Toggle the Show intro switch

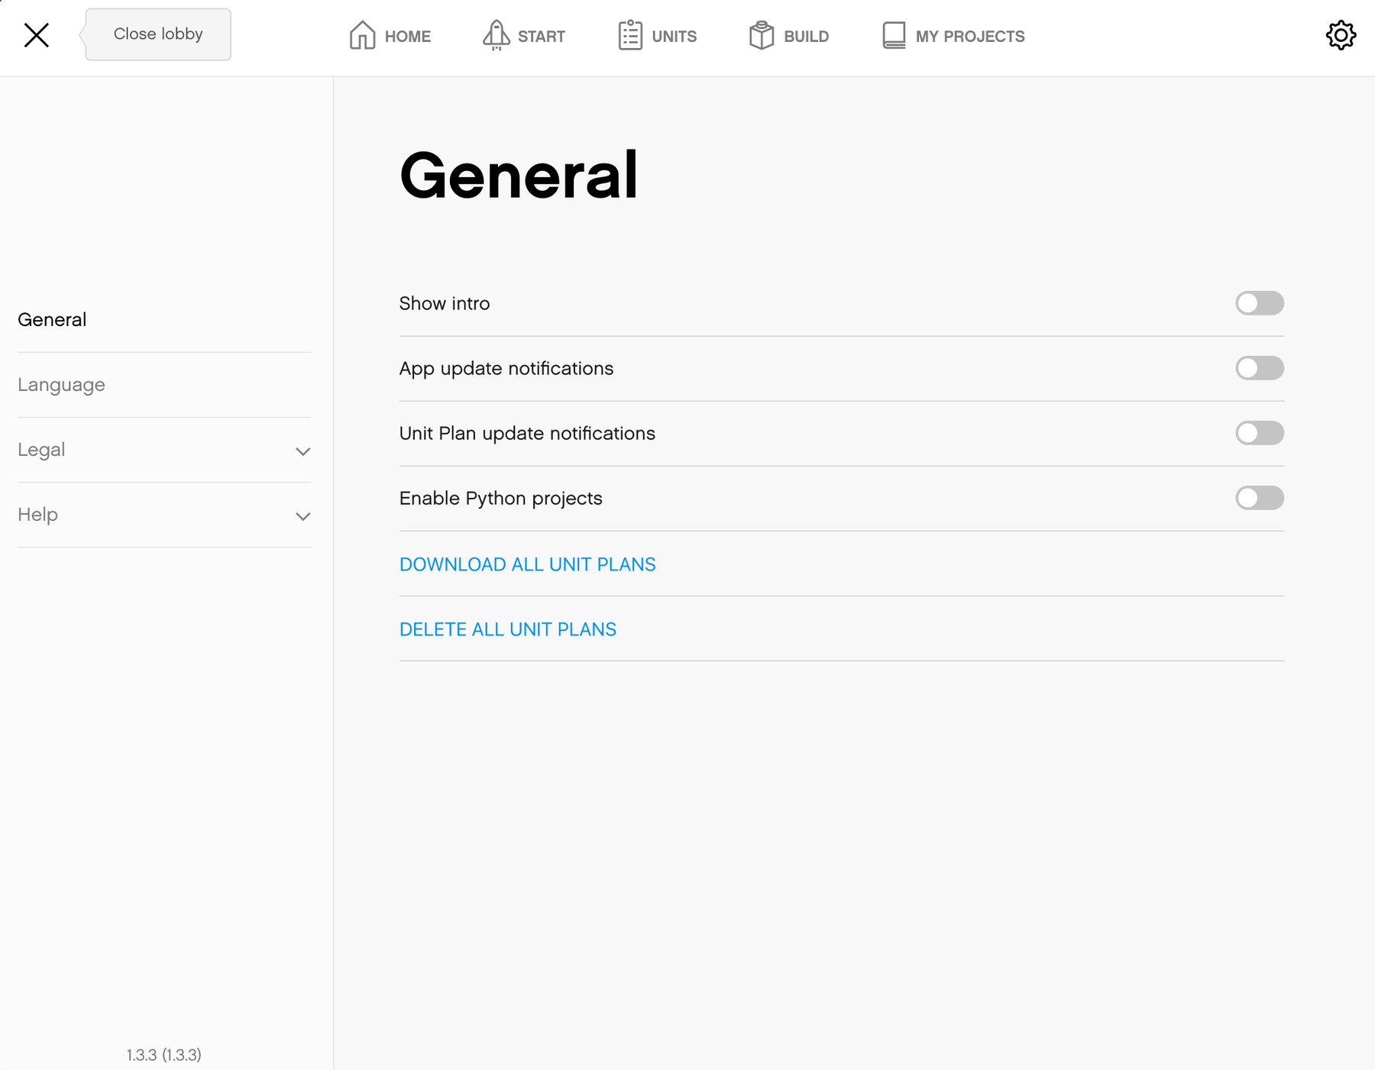click(1259, 303)
